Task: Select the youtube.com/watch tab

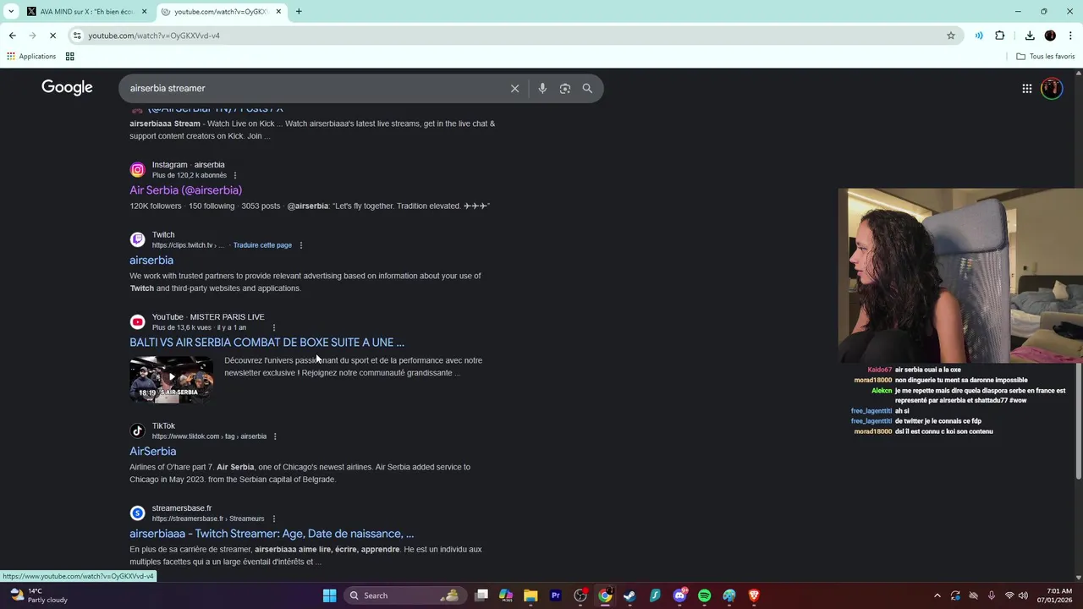Action: pyautogui.click(x=220, y=12)
